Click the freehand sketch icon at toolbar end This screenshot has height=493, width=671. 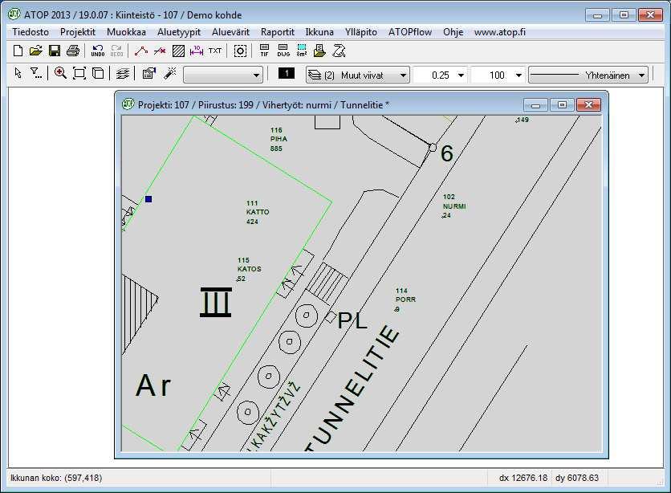[x=339, y=51]
